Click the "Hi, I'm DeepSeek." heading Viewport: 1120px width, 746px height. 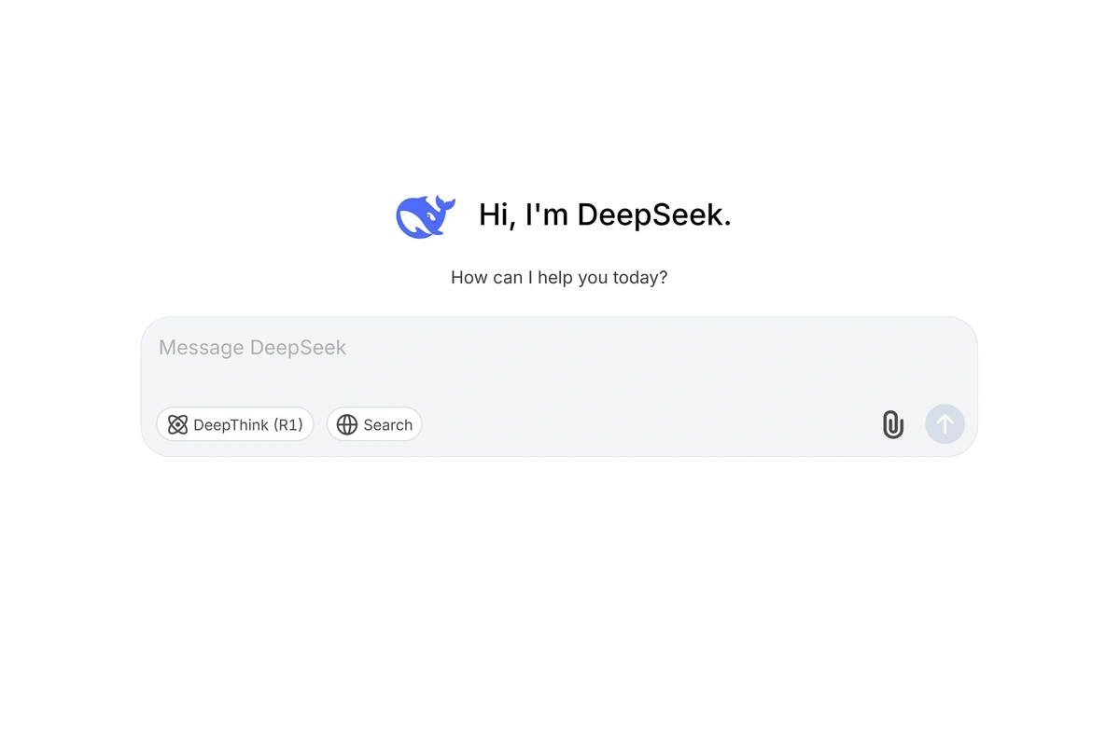pyautogui.click(x=605, y=214)
